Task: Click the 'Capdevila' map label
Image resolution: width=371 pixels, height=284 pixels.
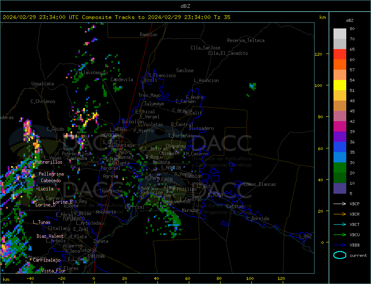Action: (x=122, y=80)
